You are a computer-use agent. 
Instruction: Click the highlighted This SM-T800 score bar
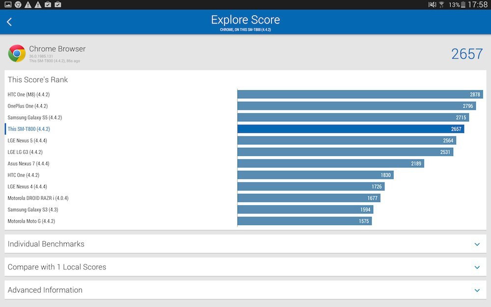(x=351, y=129)
